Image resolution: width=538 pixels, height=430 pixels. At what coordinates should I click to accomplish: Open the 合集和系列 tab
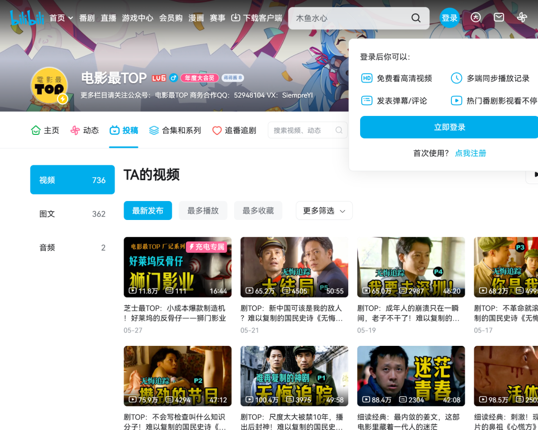175,130
